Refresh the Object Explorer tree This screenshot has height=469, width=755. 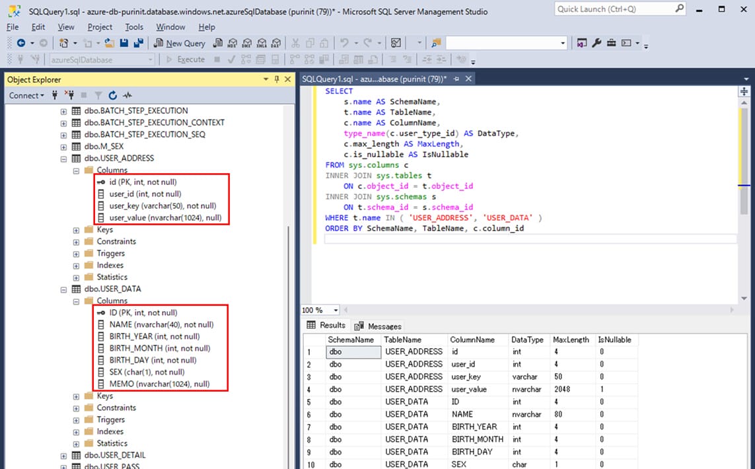112,95
